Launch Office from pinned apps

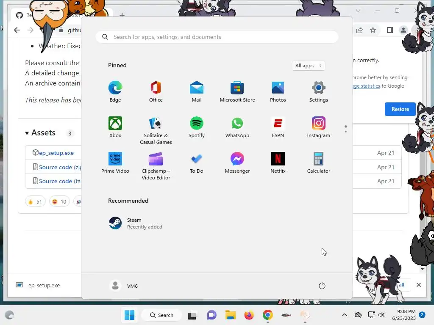point(156,92)
